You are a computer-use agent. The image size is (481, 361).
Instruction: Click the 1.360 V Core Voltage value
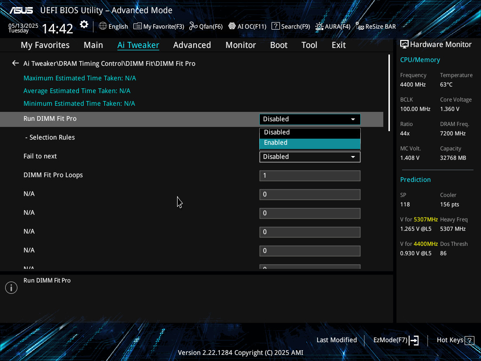tap(450, 109)
